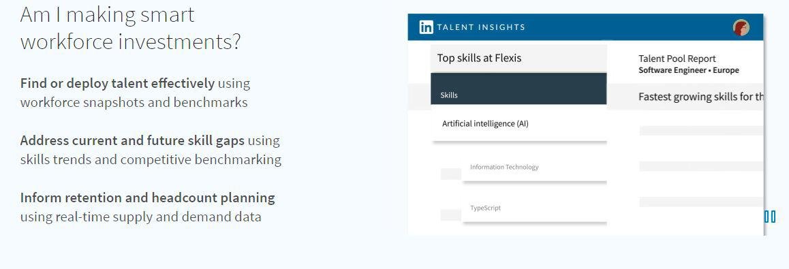Select the TypeScript skill row
Viewport: 789px width, 269px height.
point(534,208)
